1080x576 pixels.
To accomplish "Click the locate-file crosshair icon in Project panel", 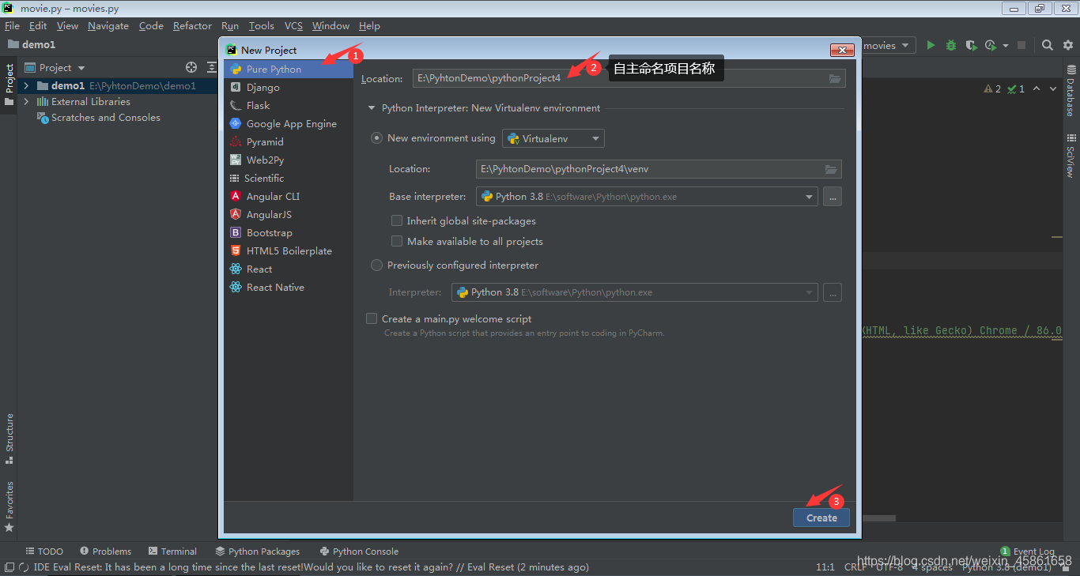I will pos(191,68).
